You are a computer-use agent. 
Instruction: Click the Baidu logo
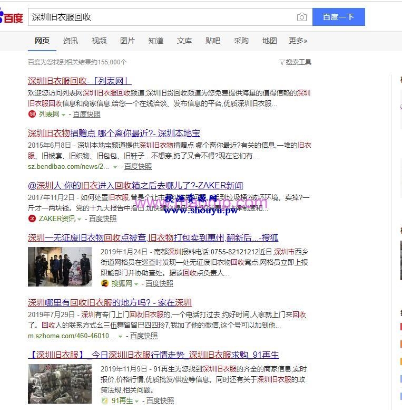[x=11, y=16]
